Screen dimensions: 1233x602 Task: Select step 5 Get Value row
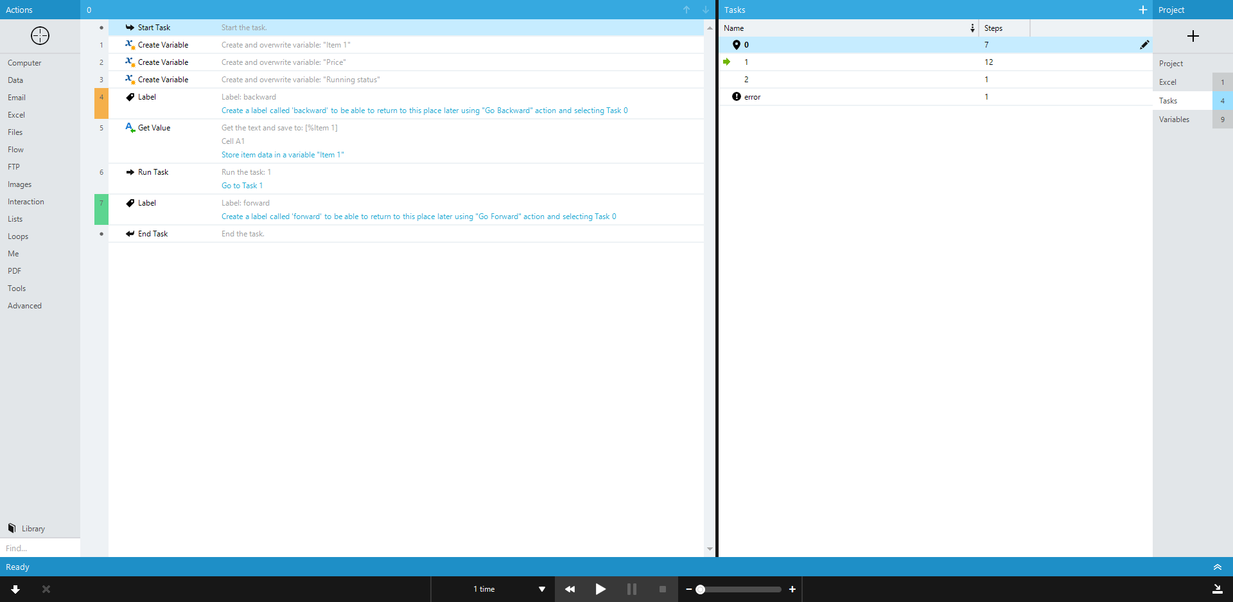coord(406,141)
